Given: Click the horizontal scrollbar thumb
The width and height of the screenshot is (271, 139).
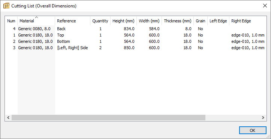Looking at the screenshot, I should [x=108, y=118].
